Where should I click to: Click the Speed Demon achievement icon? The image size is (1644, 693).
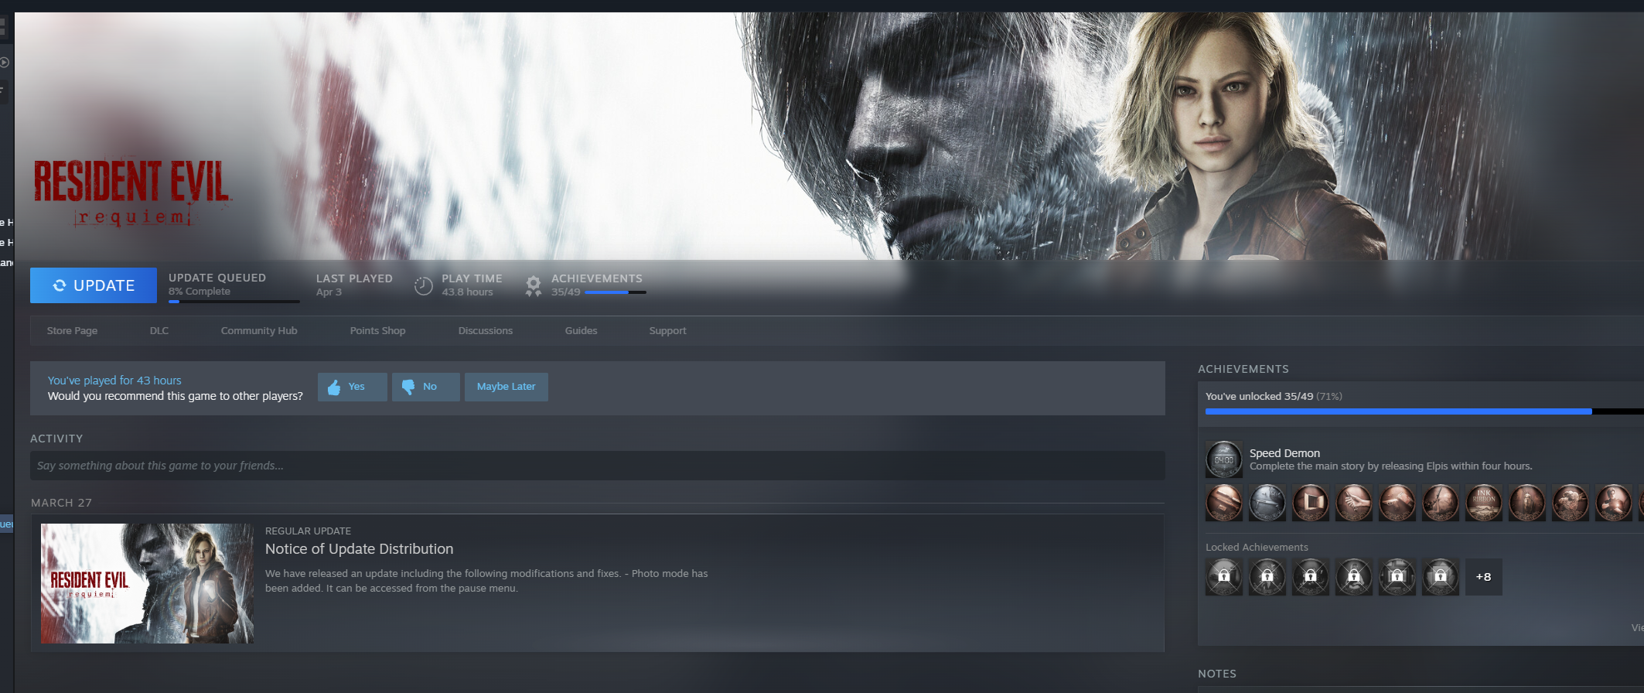[x=1223, y=459]
